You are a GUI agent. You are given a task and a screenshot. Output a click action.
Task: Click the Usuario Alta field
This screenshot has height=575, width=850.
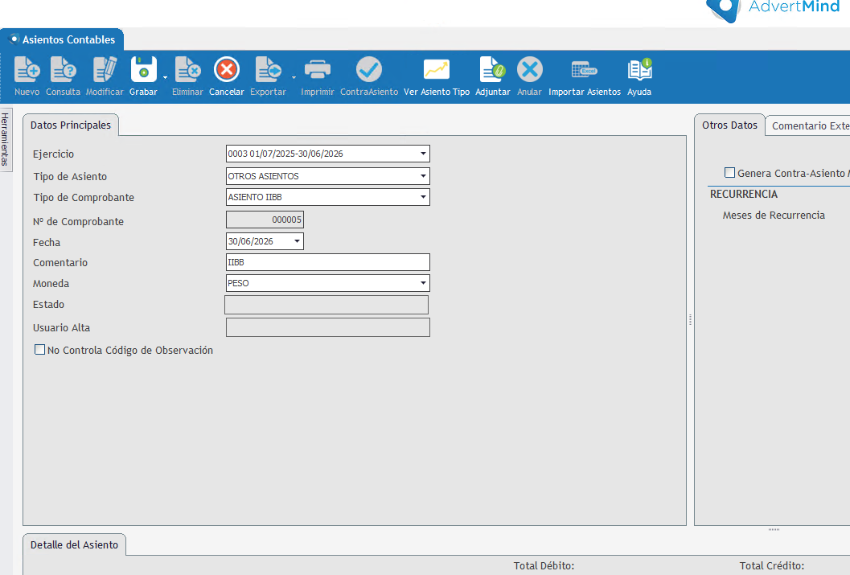point(327,327)
